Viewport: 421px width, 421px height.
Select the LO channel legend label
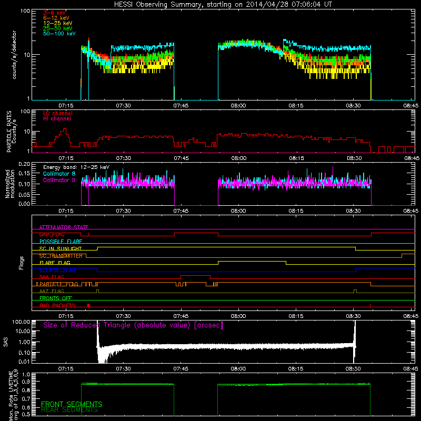click(58, 113)
